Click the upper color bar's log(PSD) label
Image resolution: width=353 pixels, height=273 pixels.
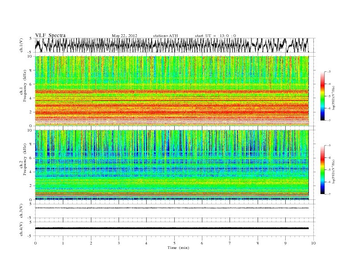click(x=334, y=98)
